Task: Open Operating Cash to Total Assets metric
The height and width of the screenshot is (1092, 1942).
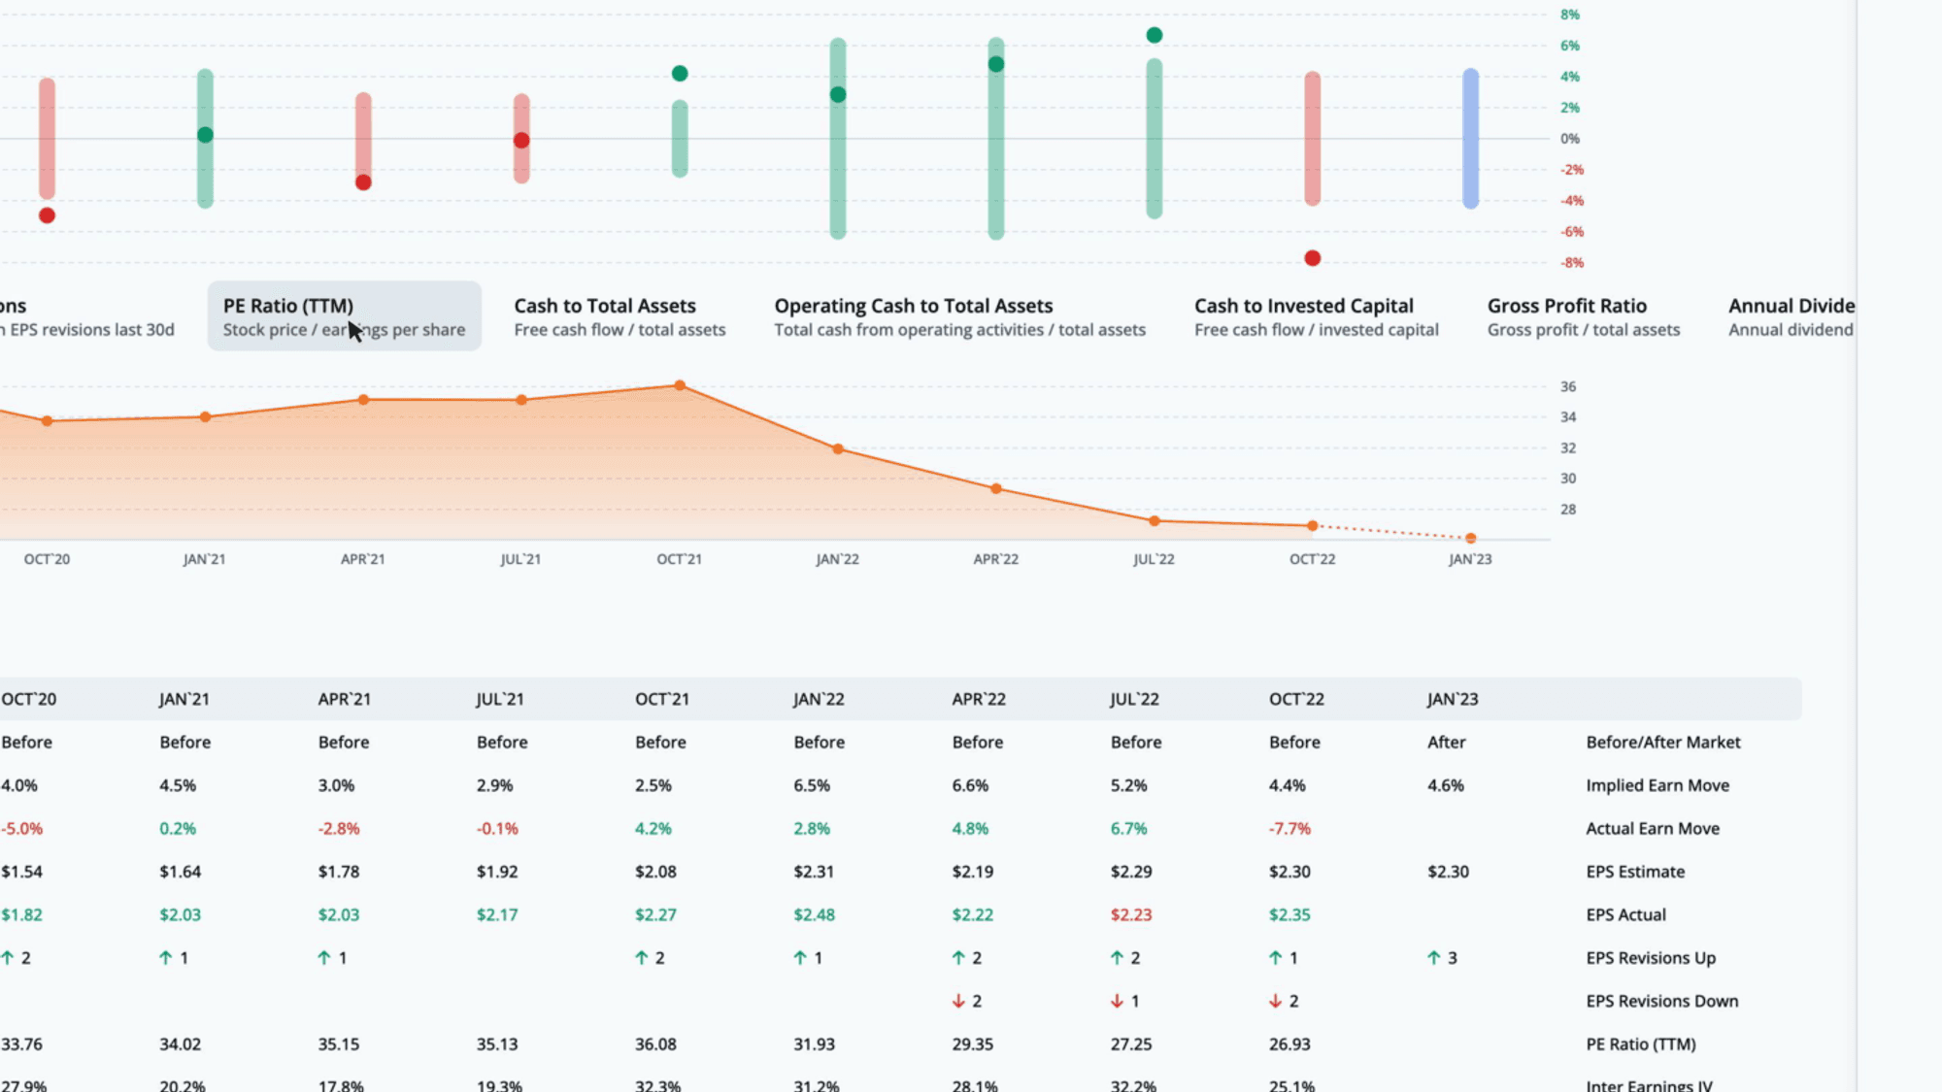Action: (959, 316)
